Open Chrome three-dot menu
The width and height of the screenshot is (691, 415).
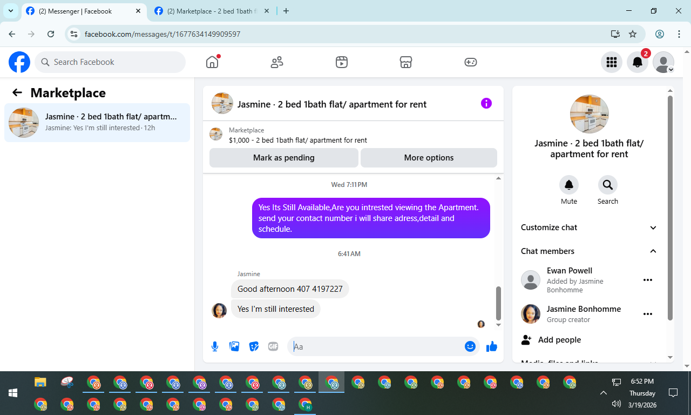coord(679,34)
